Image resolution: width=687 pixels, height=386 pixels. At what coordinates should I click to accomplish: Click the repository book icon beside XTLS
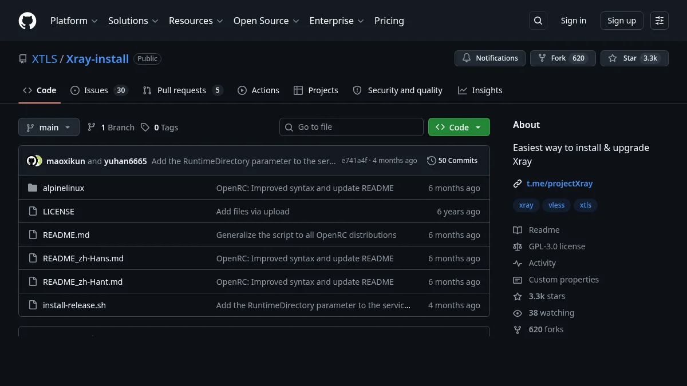23,59
